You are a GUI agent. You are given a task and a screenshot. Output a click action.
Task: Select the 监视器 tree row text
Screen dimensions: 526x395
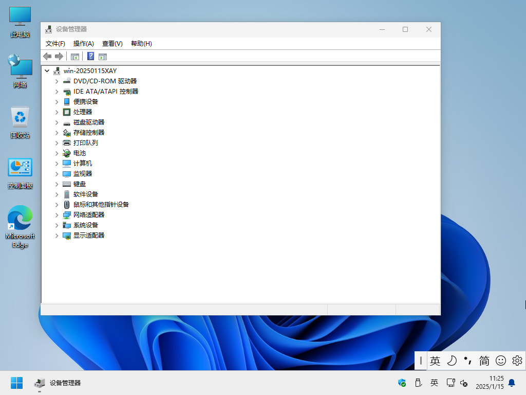pos(83,174)
